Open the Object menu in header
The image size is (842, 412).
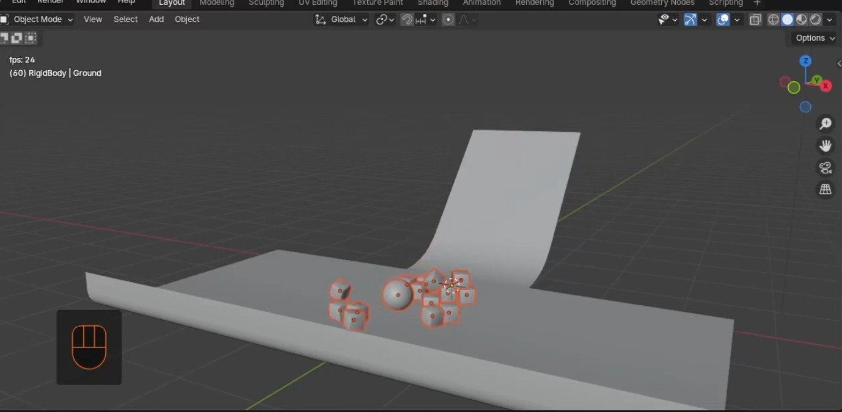[187, 20]
